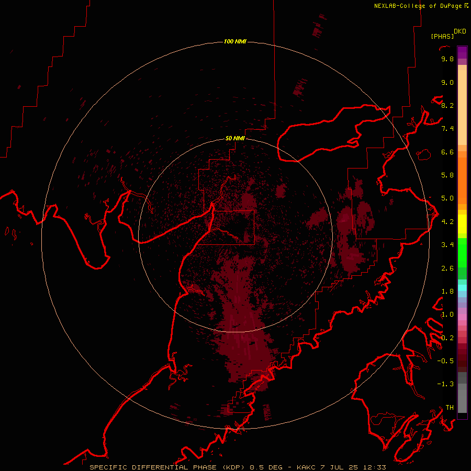
Task: Click the 9.8 value on the color scale
Action: 447,59
